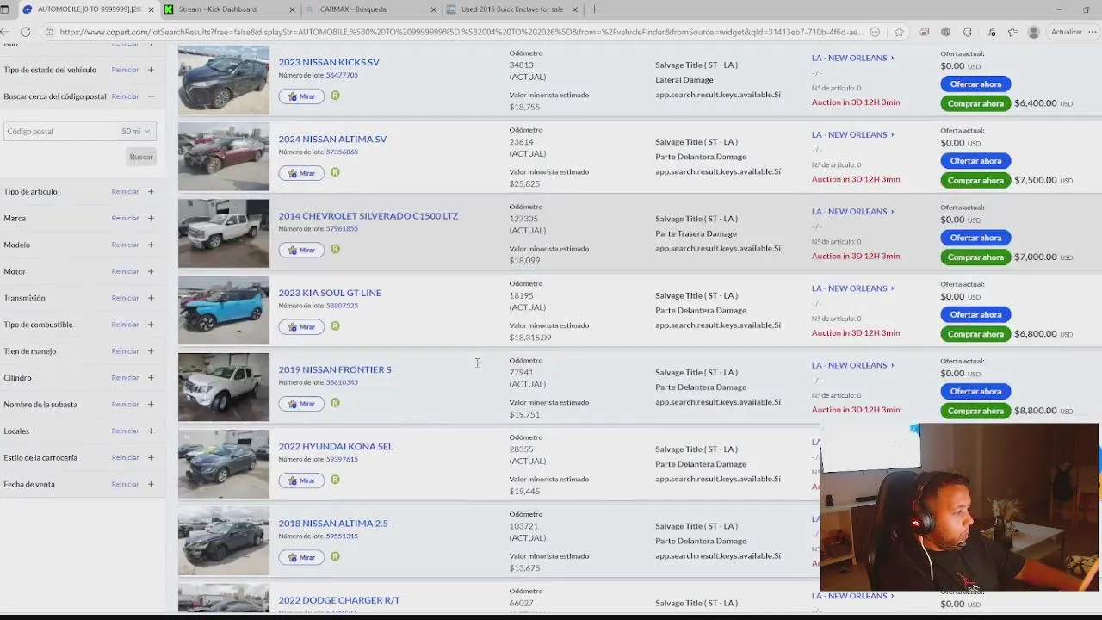Close the Stream - Kick Dashboard tab

tap(292, 9)
